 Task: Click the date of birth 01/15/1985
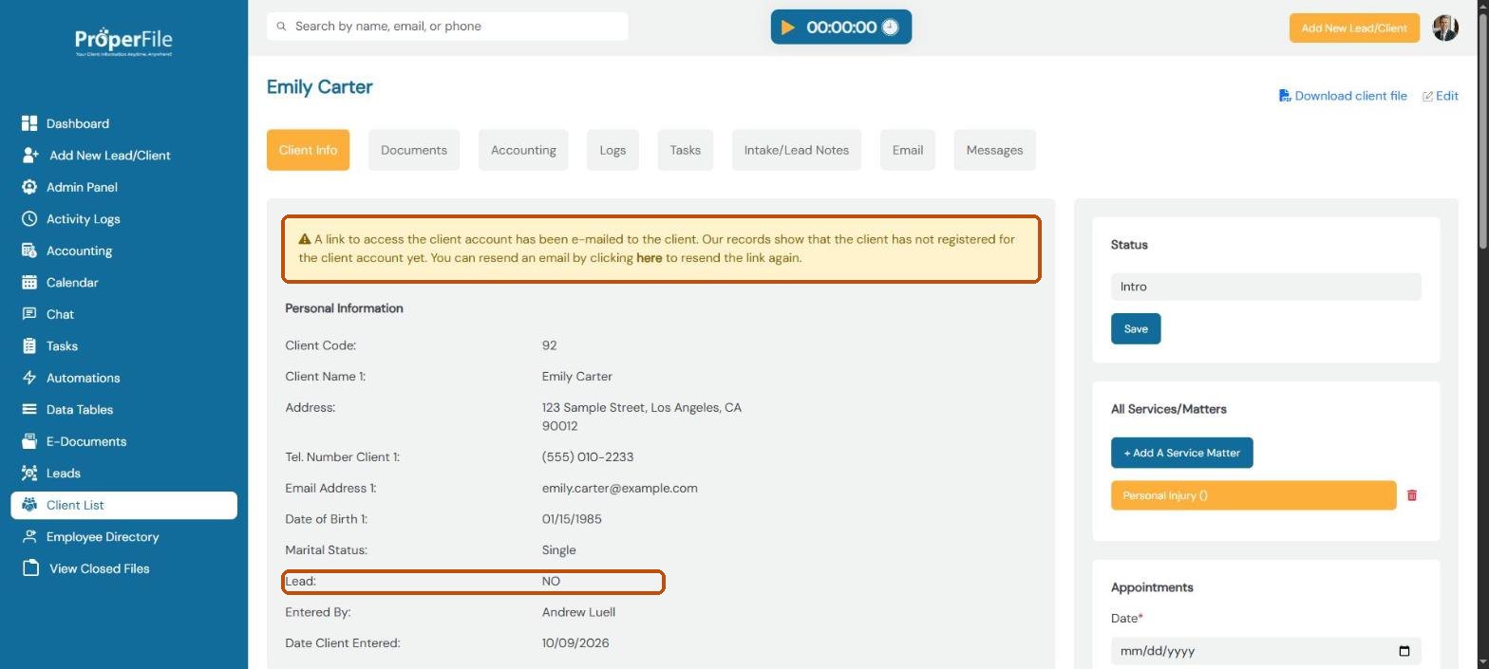(x=572, y=519)
